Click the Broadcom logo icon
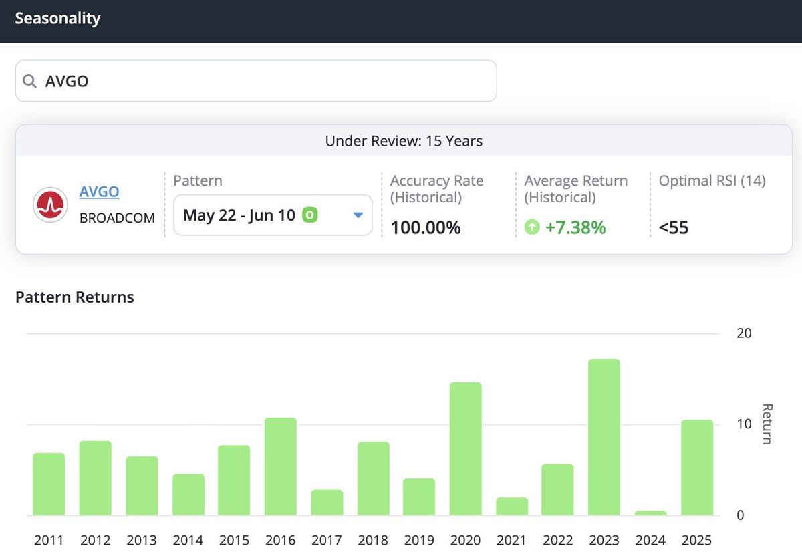This screenshot has width=802, height=560. (x=50, y=205)
